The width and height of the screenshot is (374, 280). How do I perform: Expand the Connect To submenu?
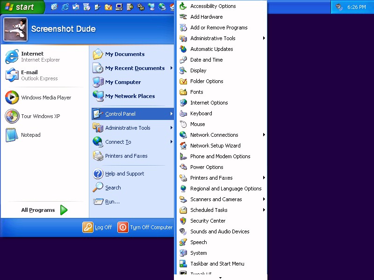pyautogui.click(x=117, y=142)
